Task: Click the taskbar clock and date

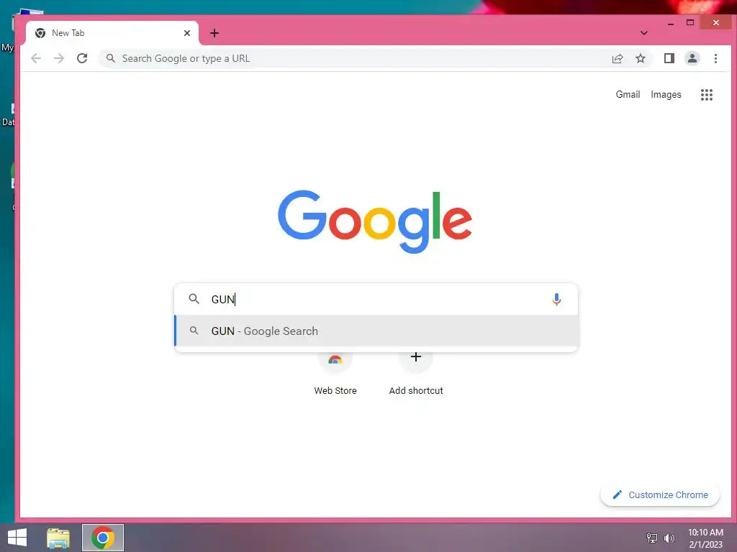Action: (x=705, y=538)
